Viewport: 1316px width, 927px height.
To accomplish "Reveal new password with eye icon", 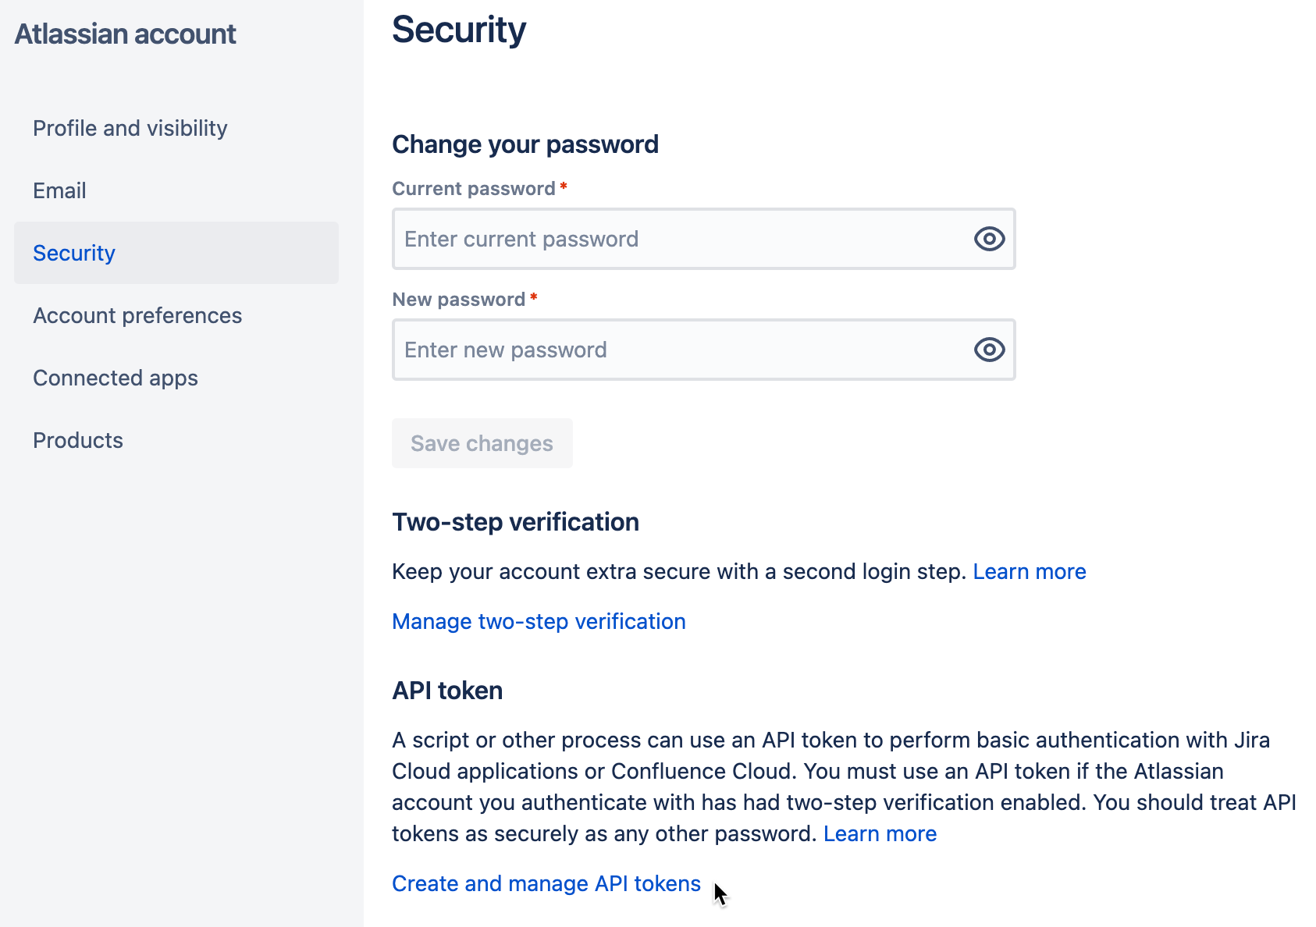I will 989,350.
